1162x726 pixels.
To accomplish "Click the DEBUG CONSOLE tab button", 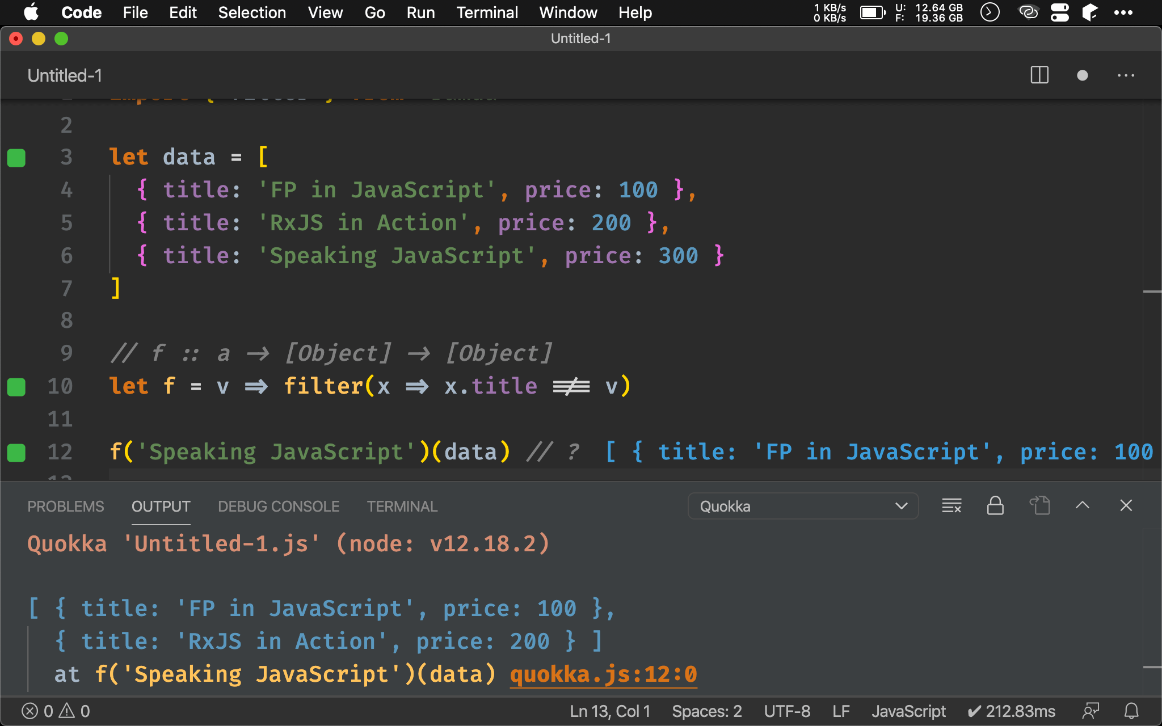I will point(279,506).
